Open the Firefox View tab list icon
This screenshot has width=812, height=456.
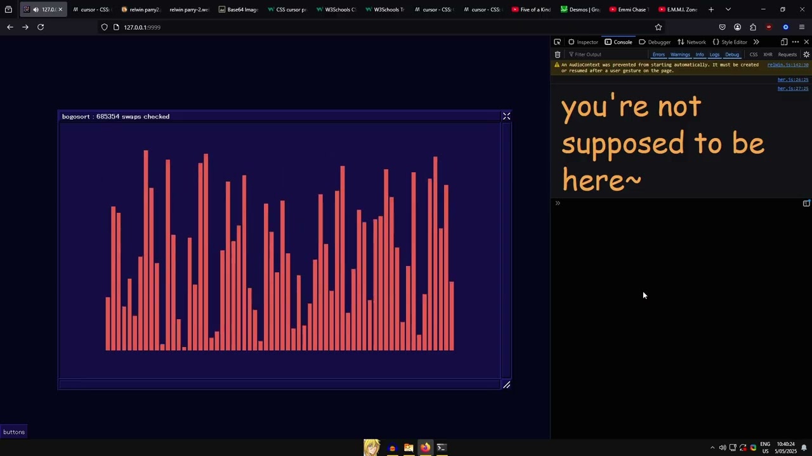pos(8,9)
